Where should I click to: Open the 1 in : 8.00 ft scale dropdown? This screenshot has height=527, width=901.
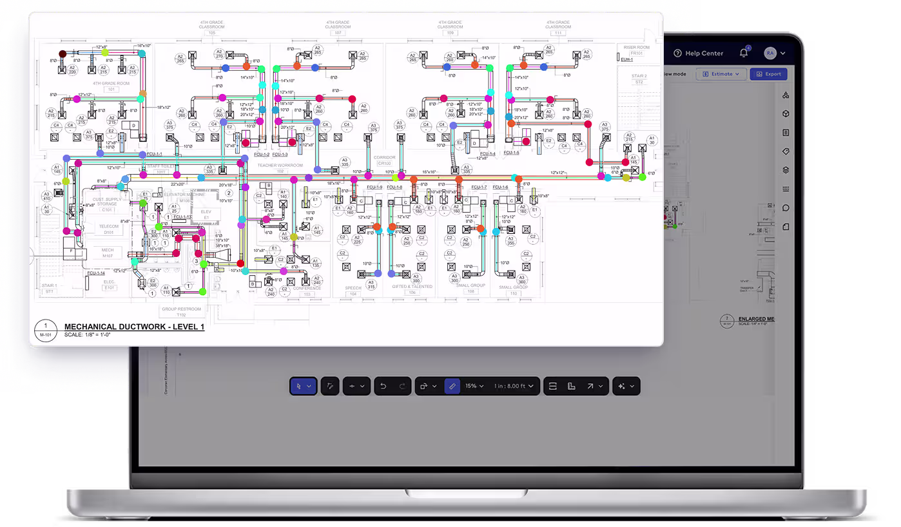514,386
